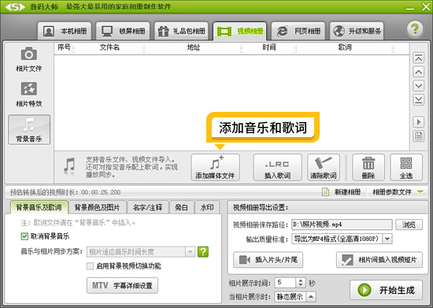Image resolution: width=433 pixels, height=308 pixels.
Task: Open the 相册参数文件 dropdown arrow
Action: click(x=420, y=192)
